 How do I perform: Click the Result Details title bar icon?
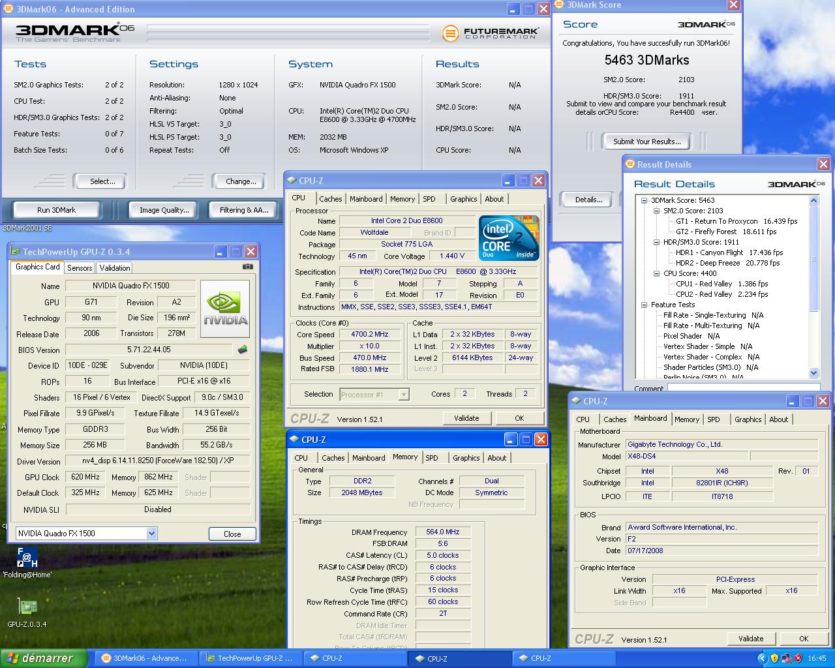click(630, 164)
